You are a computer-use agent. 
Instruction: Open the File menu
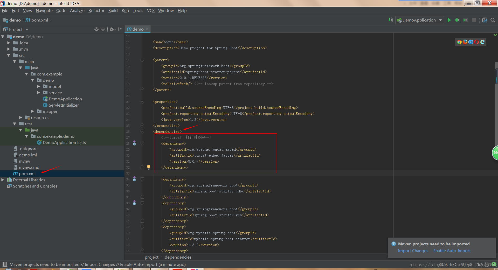tap(5, 10)
